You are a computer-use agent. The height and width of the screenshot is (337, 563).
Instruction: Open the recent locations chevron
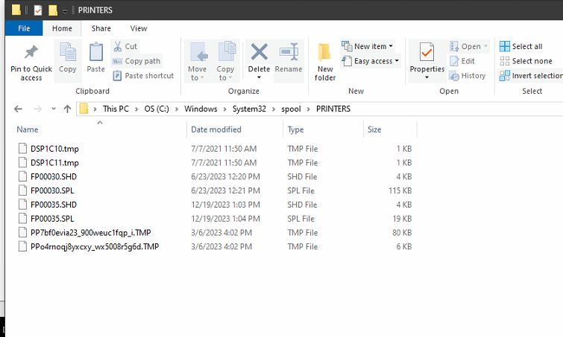[54, 109]
